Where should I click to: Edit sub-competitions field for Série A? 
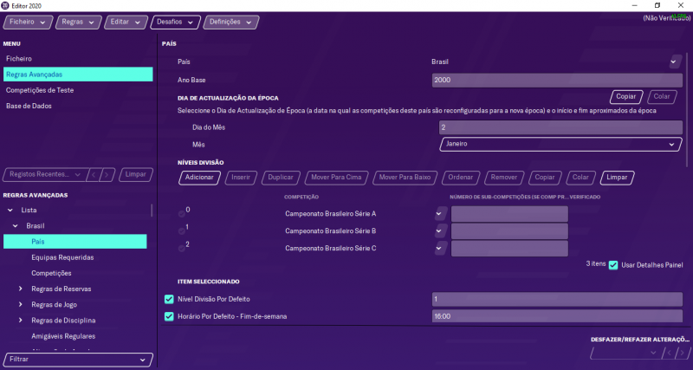pos(509,214)
